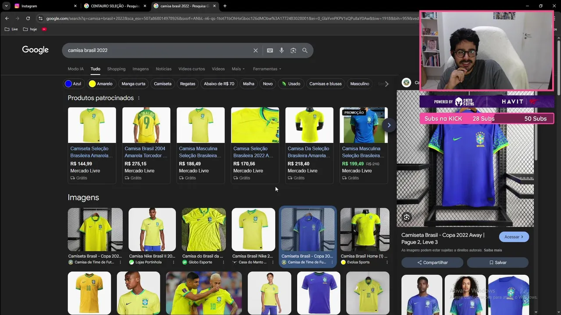Screen dimensions: 561x315
Task: Open Camisa Seleção Brasileira Amarela R$ 144,99 listing
Action: [92, 145]
